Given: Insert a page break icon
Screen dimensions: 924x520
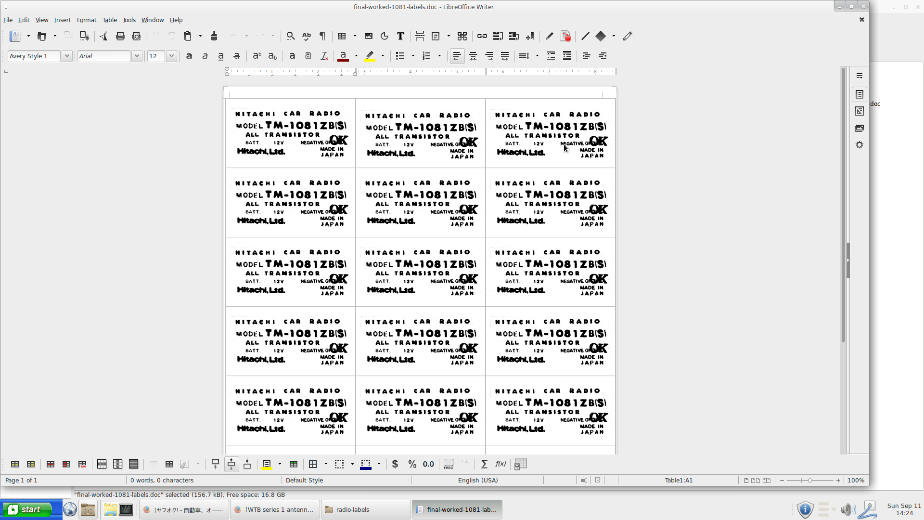Looking at the screenshot, I should [x=420, y=36].
